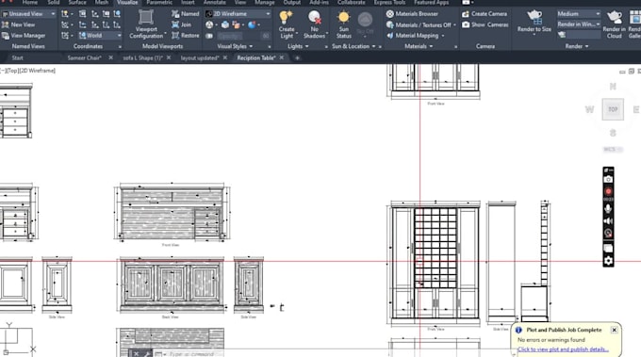The height and width of the screenshot is (357, 641).
Task: Add a new drawing tab
Action: (x=297, y=58)
